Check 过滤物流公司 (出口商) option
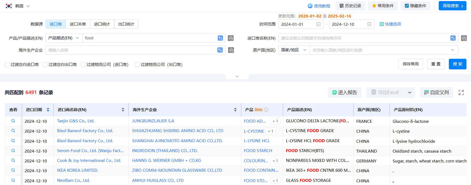The width and height of the screenshot is (471, 185). pyautogui.click(x=137, y=65)
